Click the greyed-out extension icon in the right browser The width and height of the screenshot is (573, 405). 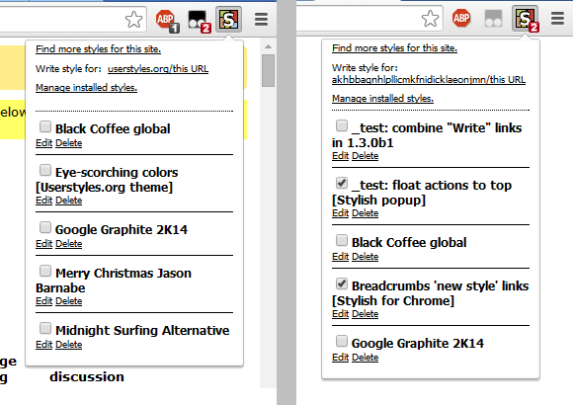(x=493, y=19)
